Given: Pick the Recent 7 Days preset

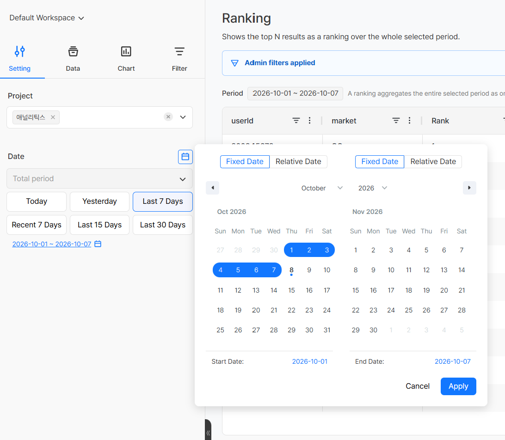Looking at the screenshot, I should [x=37, y=225].
